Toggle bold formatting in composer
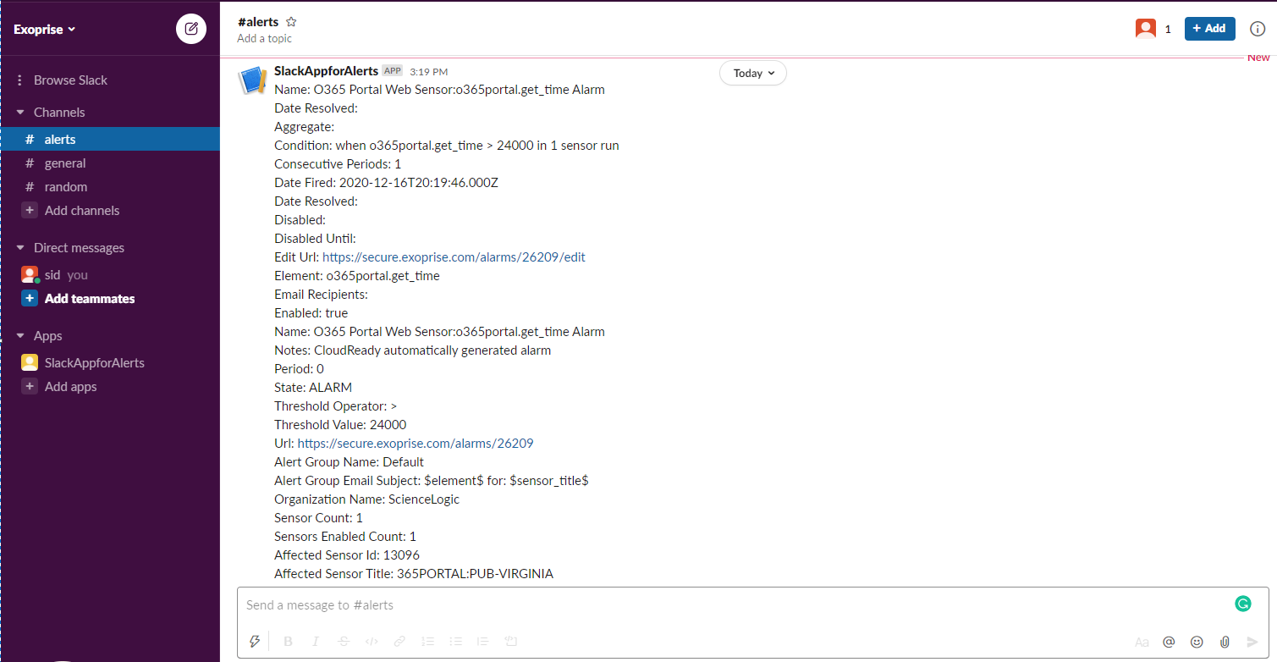Viewport: 1277px width, 662px height. click(288, 642)
